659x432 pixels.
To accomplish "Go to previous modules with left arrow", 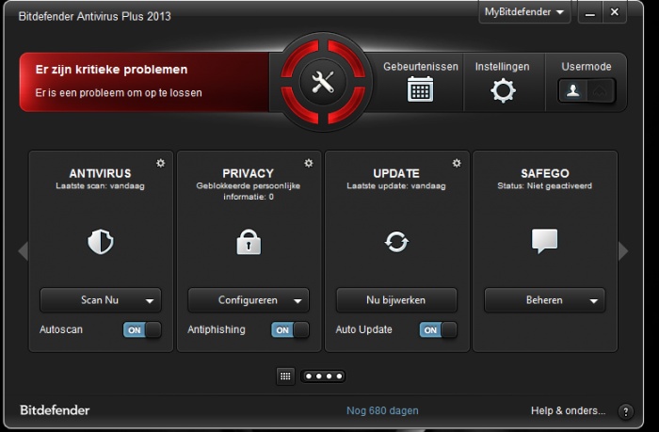I will pyautogui.click(x=24, y=251).
